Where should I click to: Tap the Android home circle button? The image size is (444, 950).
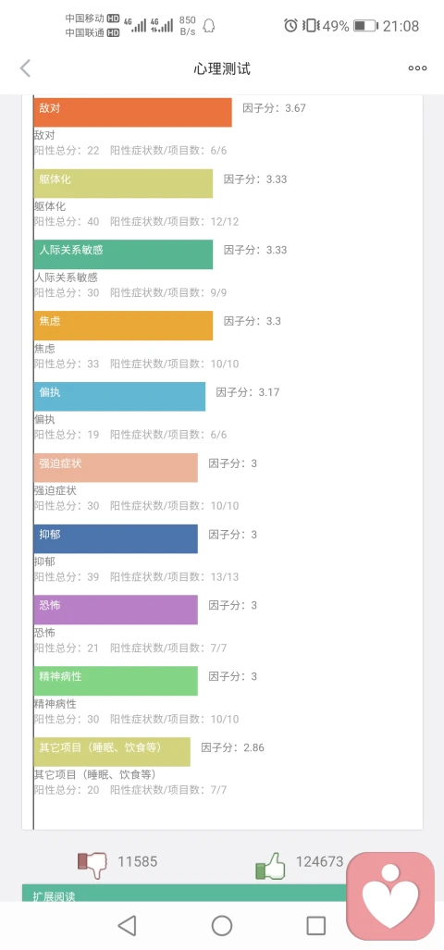(222, 925)
